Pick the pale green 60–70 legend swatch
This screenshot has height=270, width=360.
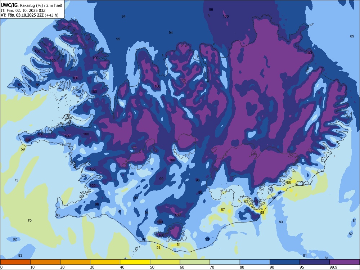(x=195, y=262)
